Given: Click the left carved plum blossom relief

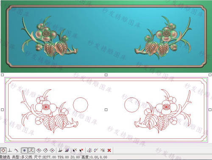Looking at the screenshot, I should 50,37.
